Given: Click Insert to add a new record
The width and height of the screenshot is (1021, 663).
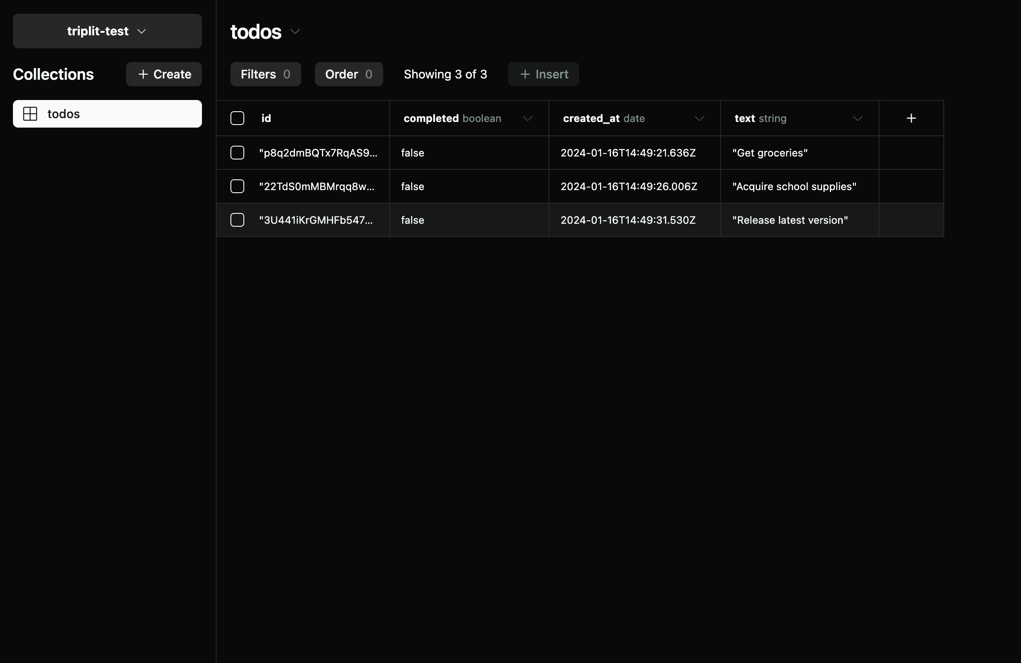Looking at the screenshot, I should (x=543, y=74).
